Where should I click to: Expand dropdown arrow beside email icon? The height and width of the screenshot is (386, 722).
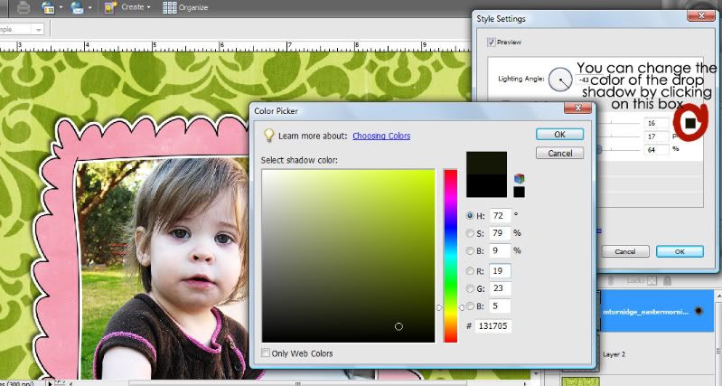click(90, 8)
